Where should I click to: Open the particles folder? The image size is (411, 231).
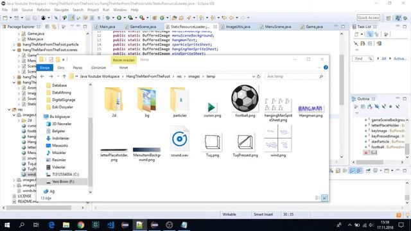click(180, 102)
